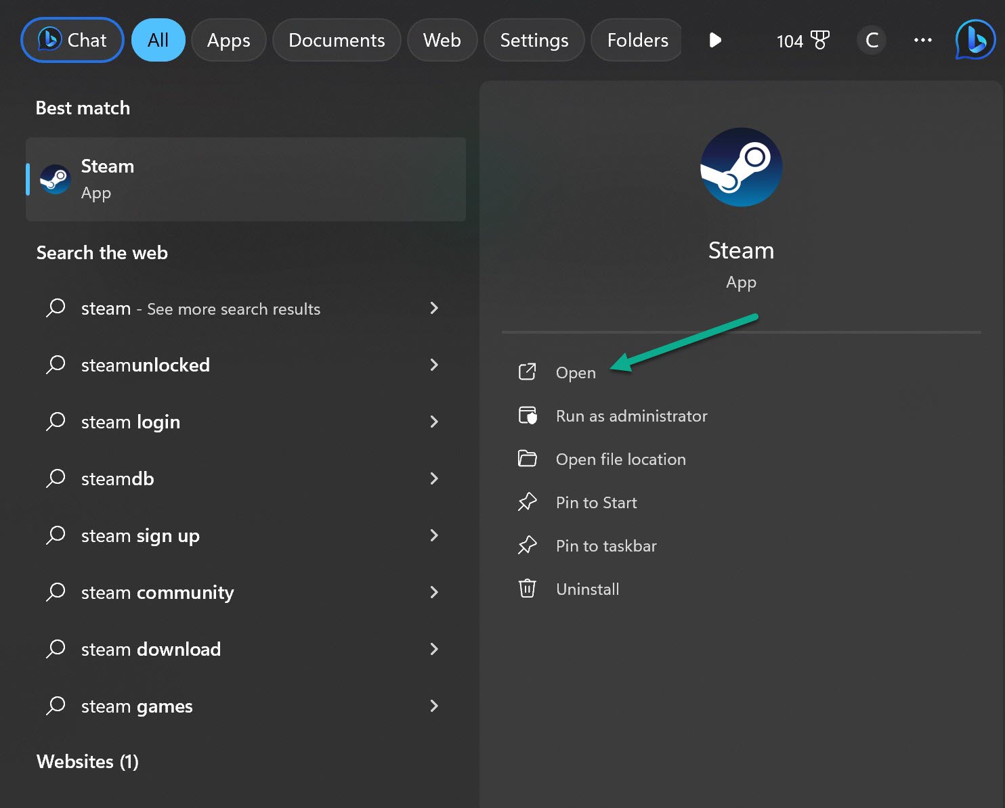Click search icon next to steam games
The height and width of the screenshot is (808, 1005).
56,706
